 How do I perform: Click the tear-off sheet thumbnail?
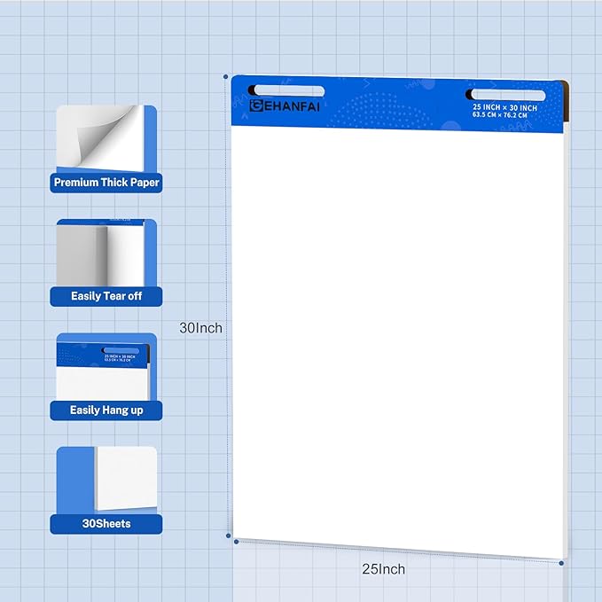pyautogui.click(x=106, y=253)
